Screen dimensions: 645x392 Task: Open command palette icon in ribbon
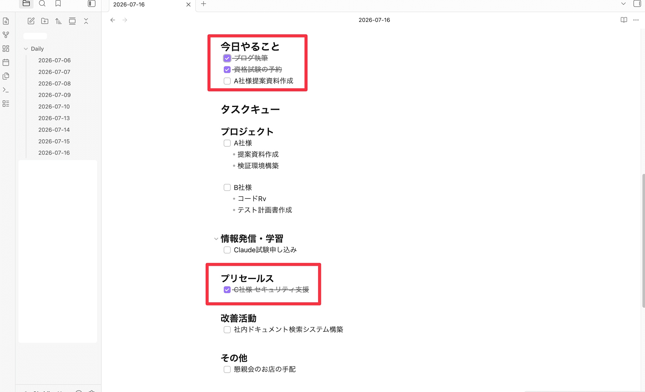tap(6, 90)
